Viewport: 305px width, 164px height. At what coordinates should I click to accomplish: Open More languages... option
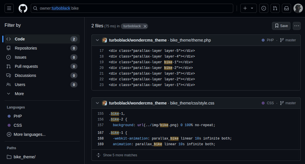(30, 134)
